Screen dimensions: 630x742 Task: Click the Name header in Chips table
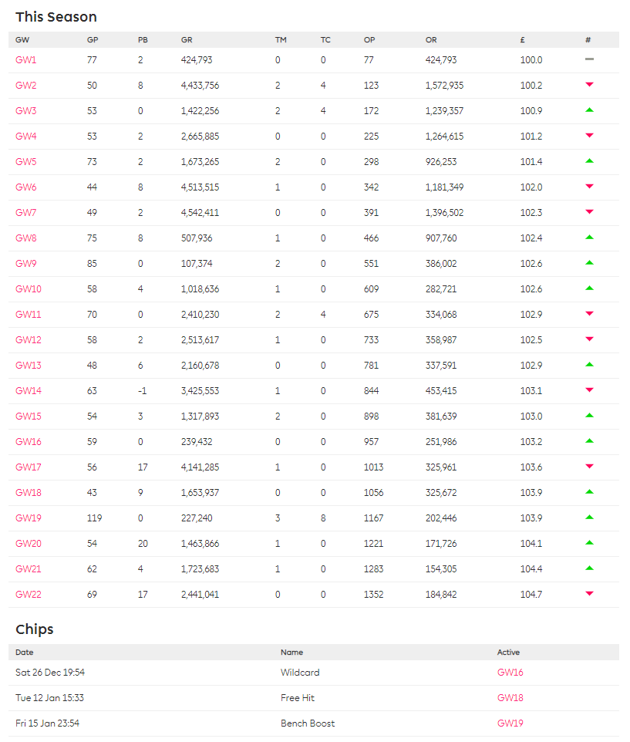tap(290, 652)
